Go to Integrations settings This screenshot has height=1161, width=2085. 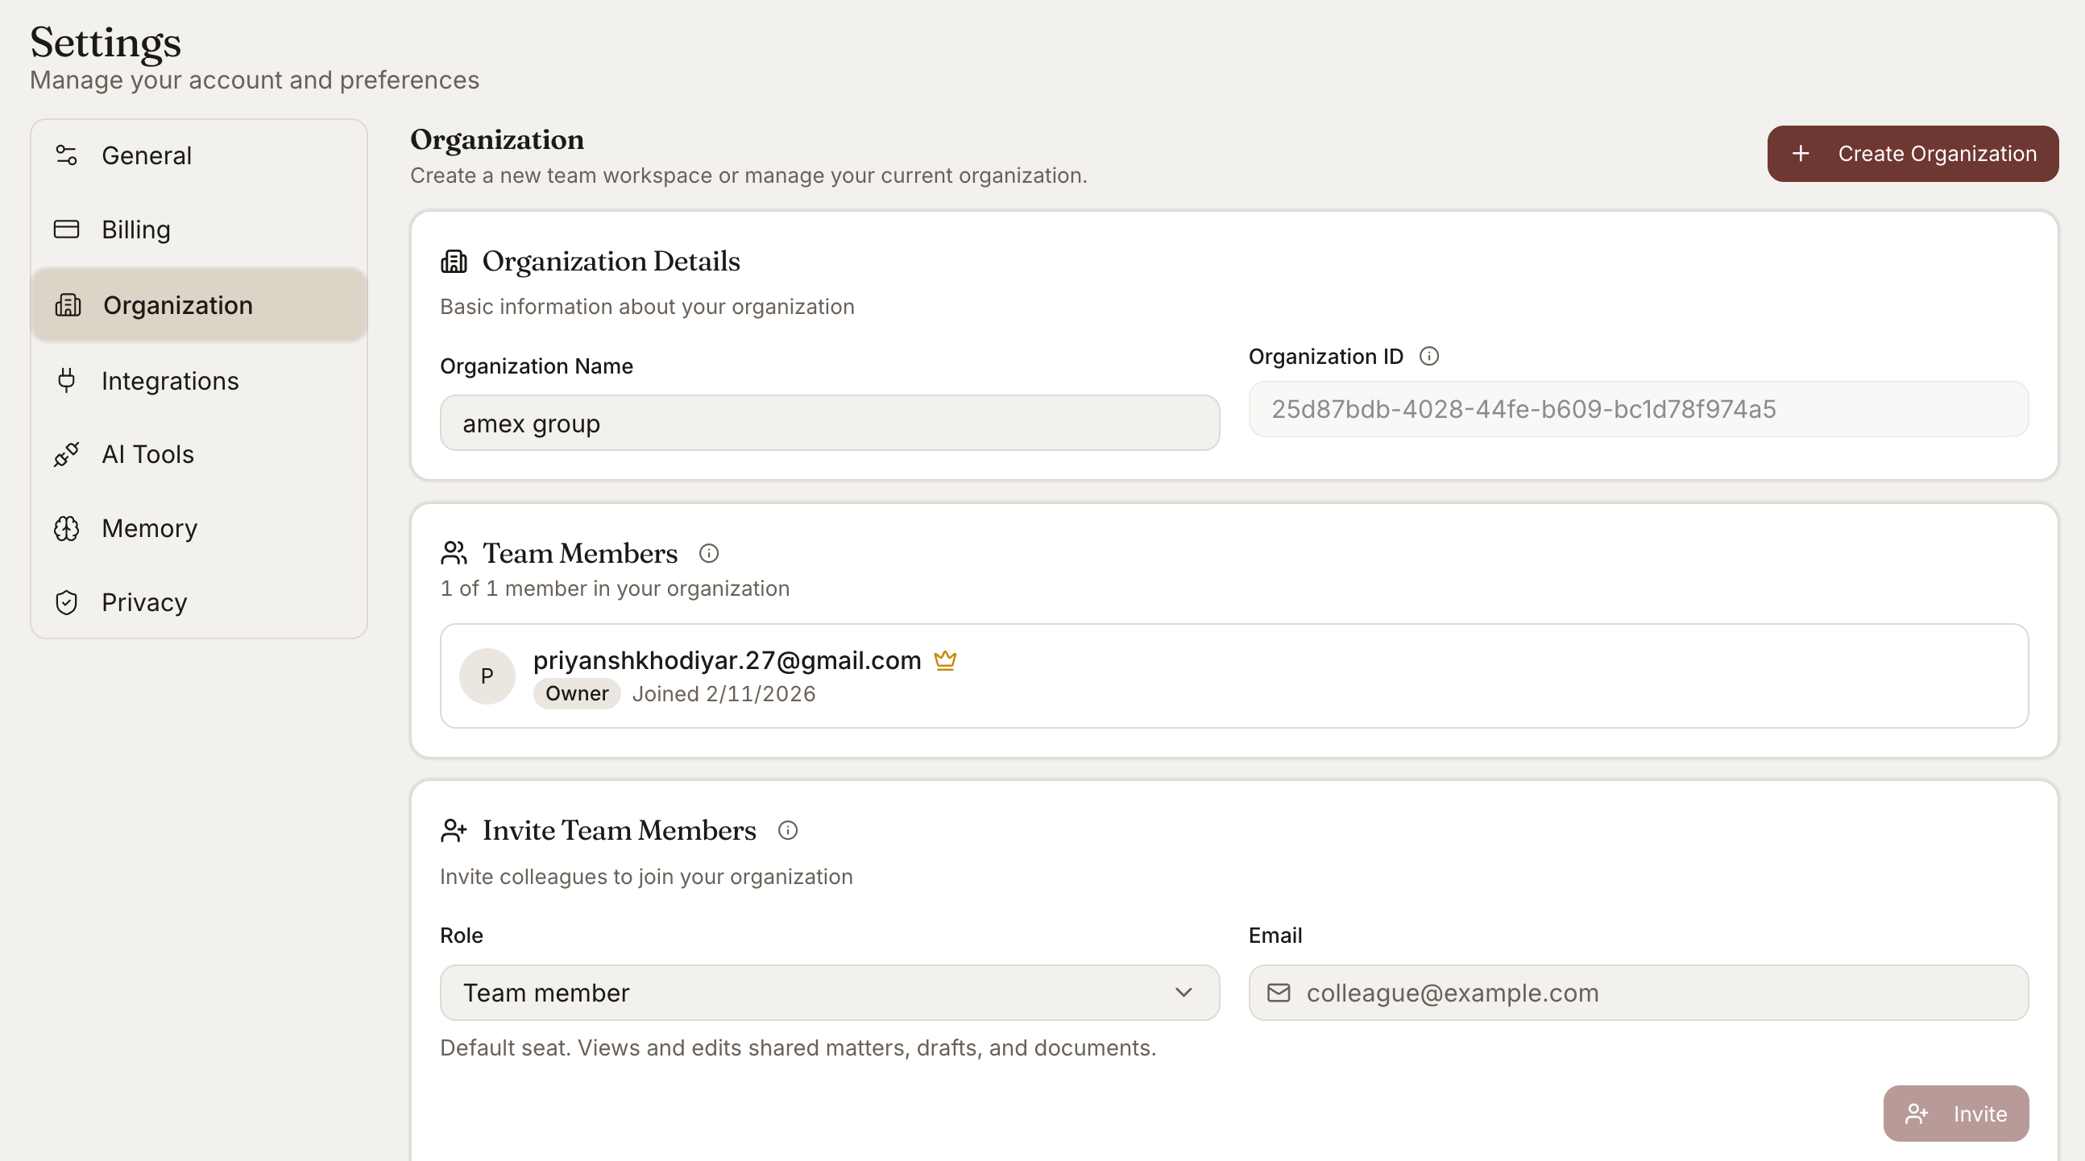click(199, 380)
